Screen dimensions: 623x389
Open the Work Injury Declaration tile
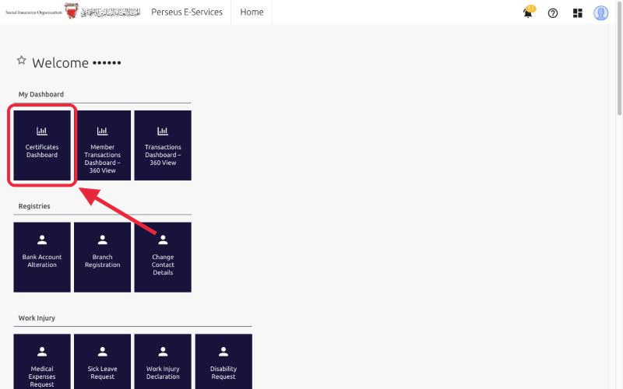163,362
